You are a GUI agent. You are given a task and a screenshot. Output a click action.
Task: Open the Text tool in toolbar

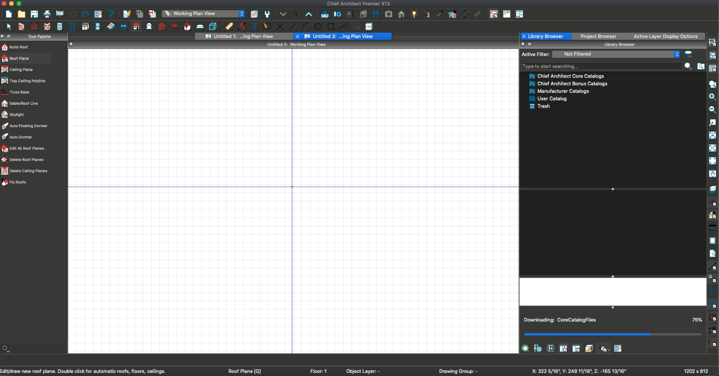click(x=254, y=27)
